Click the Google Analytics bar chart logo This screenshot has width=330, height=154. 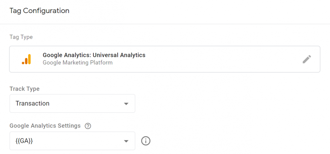click(x=26, y=59)
